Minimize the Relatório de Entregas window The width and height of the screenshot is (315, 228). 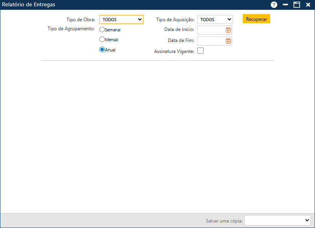click(285, 5)
